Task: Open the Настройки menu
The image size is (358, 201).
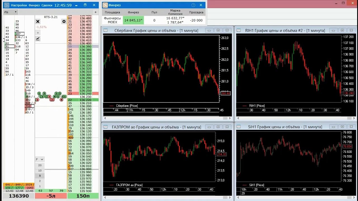Action: coord(19,5)
